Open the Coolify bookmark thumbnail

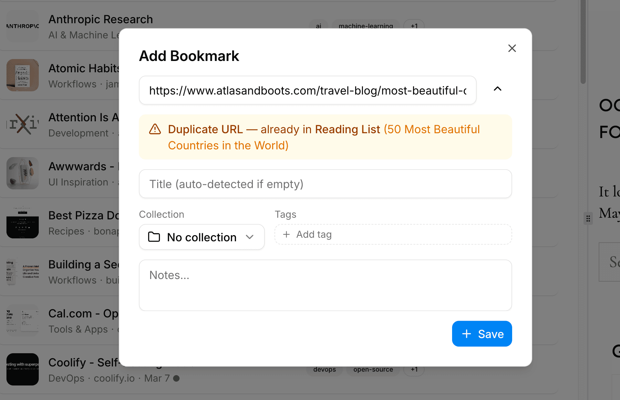tap(23, 369)
